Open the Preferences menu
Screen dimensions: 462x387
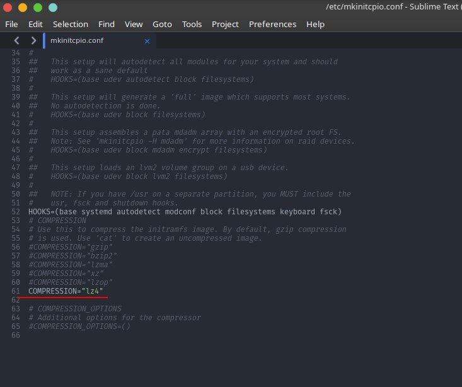point(272,24)
